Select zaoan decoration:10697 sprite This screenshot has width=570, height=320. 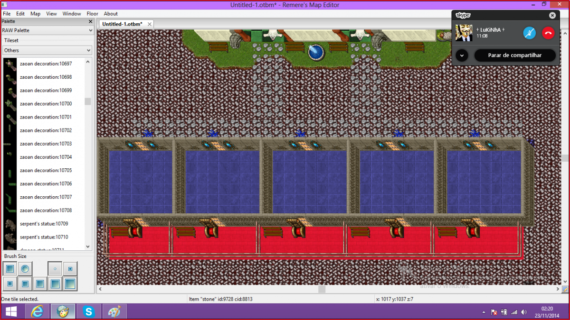coord(44,64)
